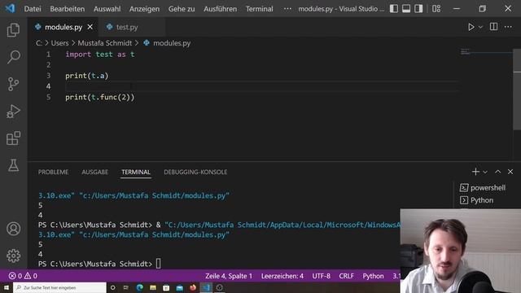Select C: drive in the breadcrumb

coord(39,43)
